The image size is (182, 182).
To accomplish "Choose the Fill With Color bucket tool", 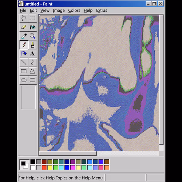I will point(32,27).
